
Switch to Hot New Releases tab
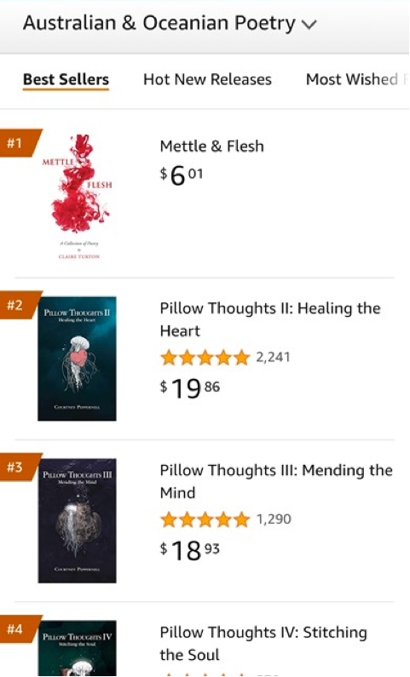[207, 79]
